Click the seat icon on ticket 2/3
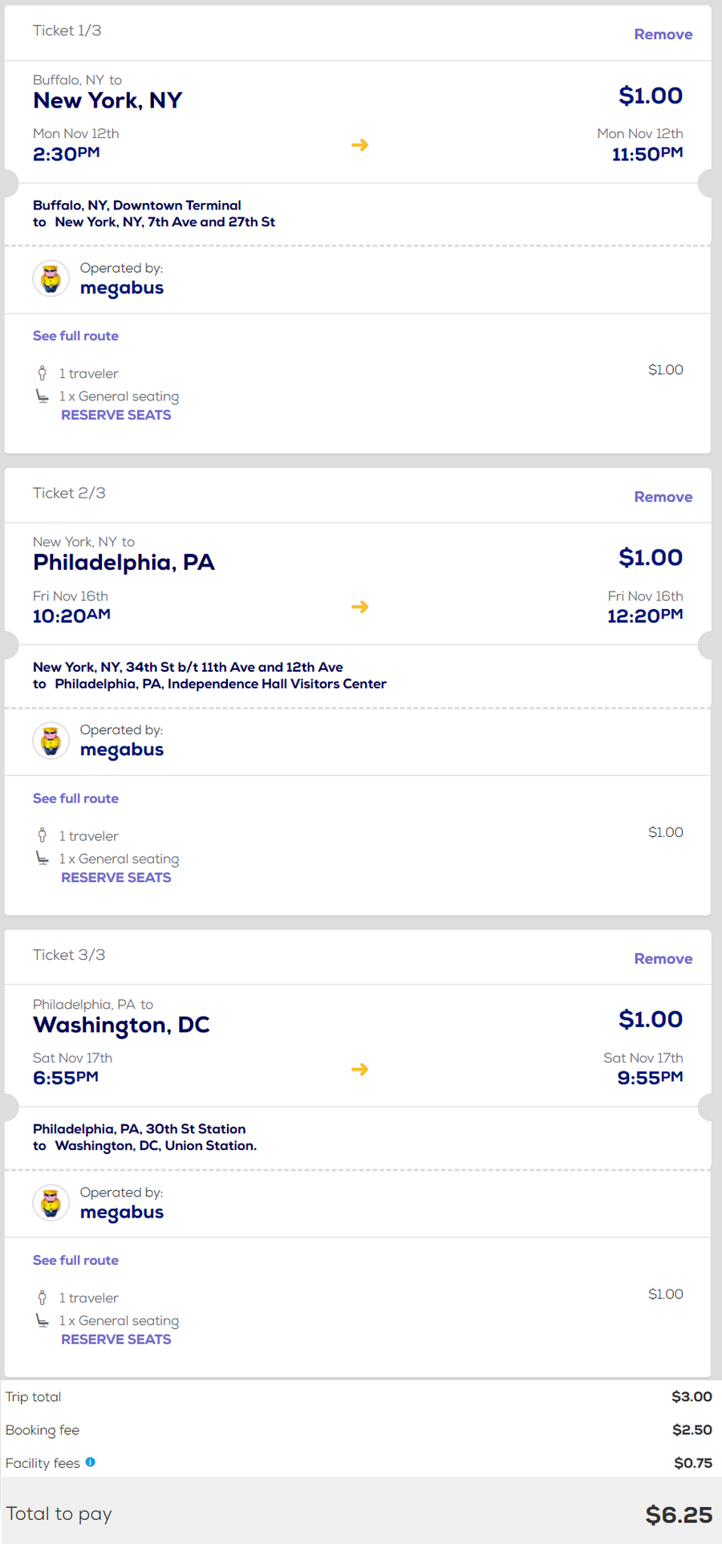Viewport: 722px width, 1544px height. coord(43,859)
